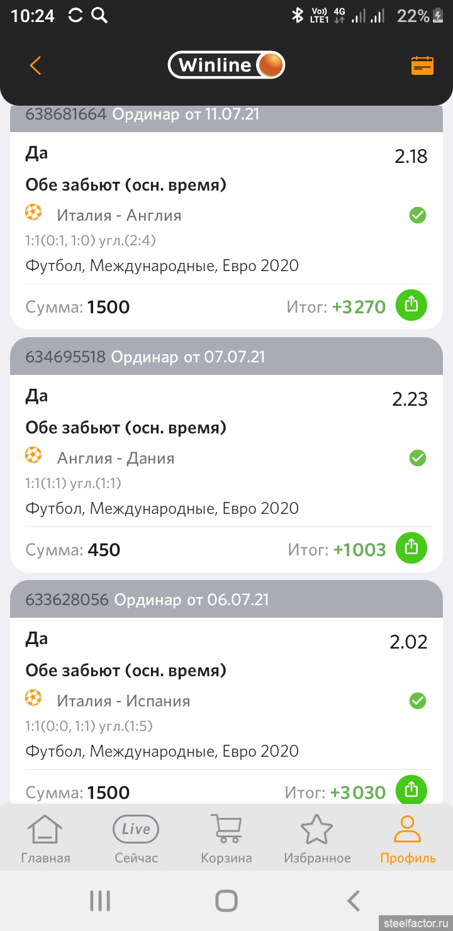This screenshot has width=453, height=931.
Task: Tap football icon beside Англия - Дания
Action: 33,456
